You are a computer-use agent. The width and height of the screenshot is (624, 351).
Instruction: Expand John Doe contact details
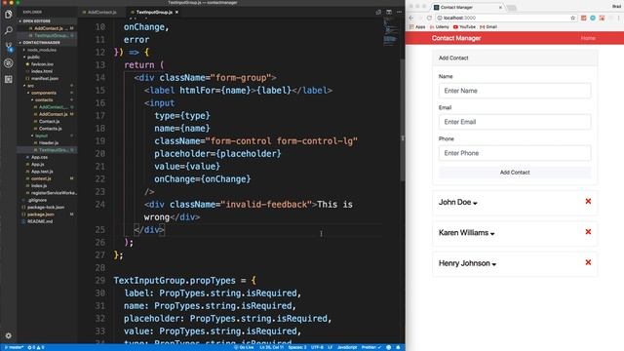pyautogui.click(x=475, y=204)
